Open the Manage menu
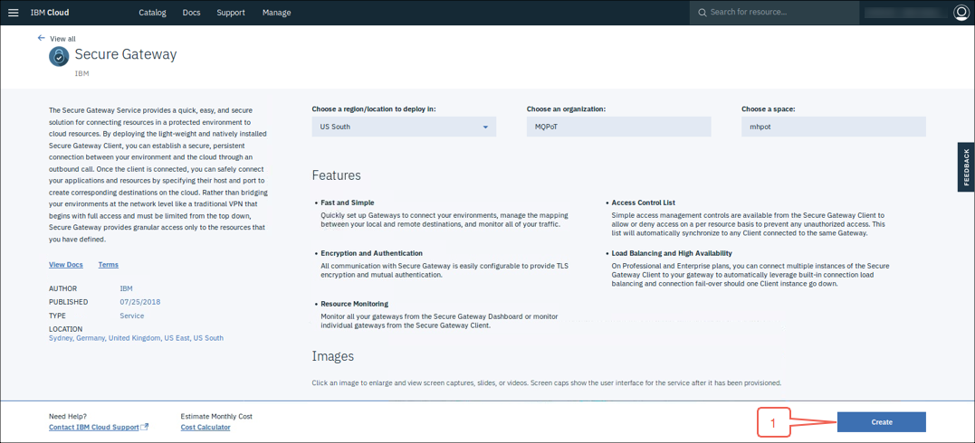Image resolution: width=975 pixels, height=443 pixels. 276,13
